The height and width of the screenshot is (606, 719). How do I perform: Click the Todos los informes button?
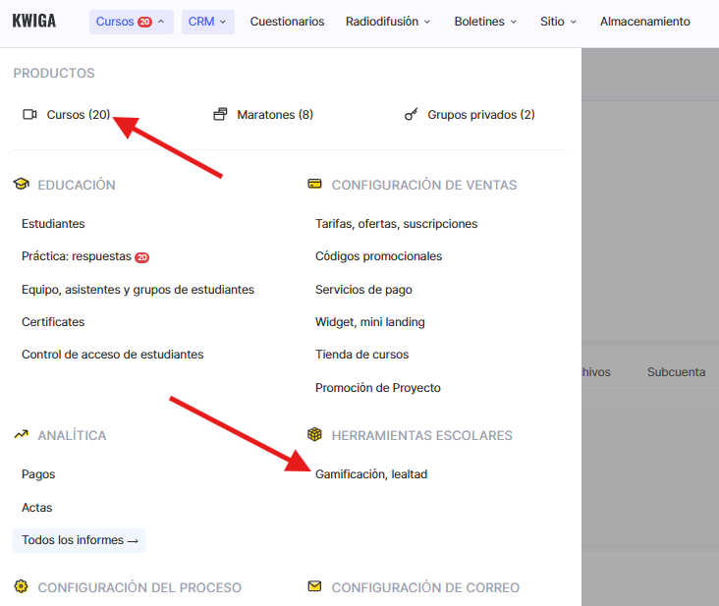[80, 540]
